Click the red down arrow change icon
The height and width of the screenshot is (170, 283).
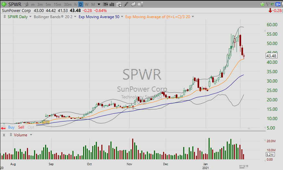270,11
